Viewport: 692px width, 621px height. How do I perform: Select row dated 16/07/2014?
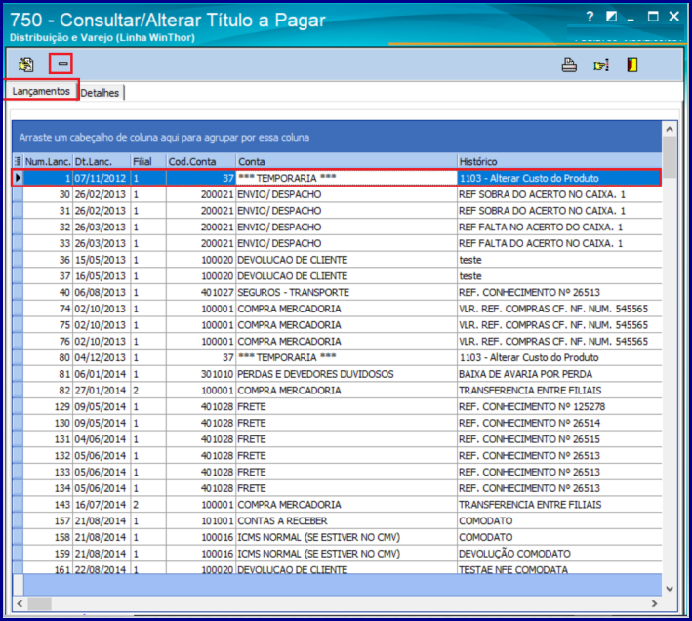coord(338,505)
